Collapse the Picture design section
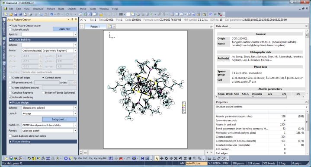This screenshot has height=167, width=311. click(x=43, y=103)
